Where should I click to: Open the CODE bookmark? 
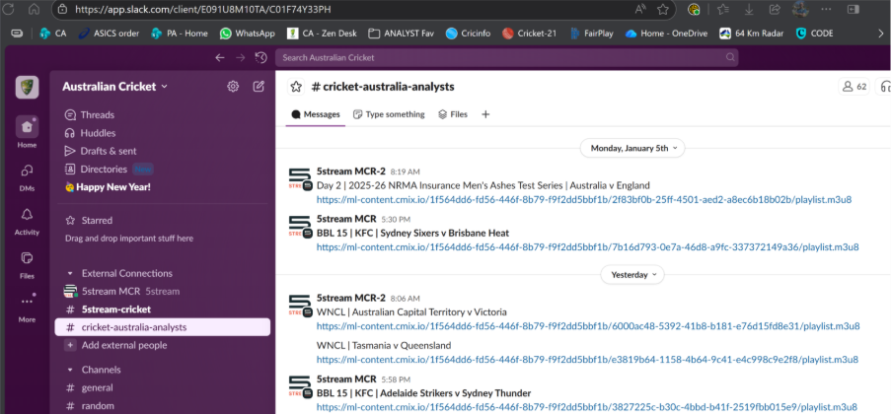pos(814,34)
